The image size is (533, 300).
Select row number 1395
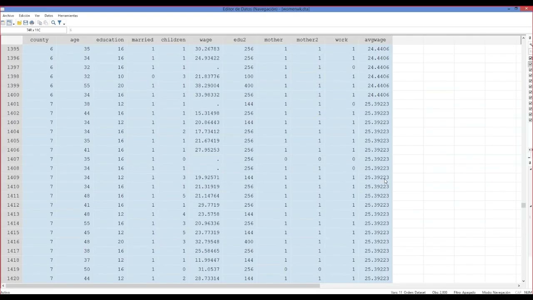click(13, 49)
